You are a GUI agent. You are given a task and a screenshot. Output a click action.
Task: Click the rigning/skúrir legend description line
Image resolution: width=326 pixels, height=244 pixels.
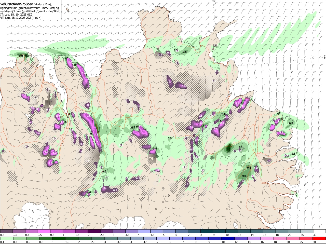(30, 8)
